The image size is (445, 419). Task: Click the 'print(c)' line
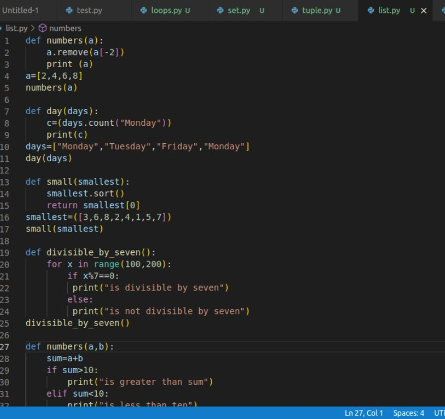(x=67, y=134)
